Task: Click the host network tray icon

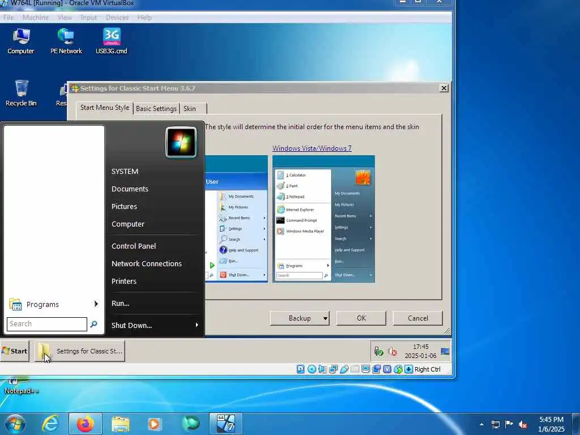Action: point(495,425)
